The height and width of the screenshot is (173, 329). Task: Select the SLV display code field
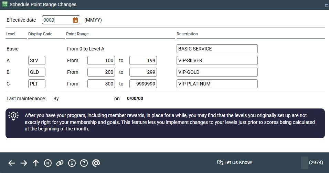(37, 60)
